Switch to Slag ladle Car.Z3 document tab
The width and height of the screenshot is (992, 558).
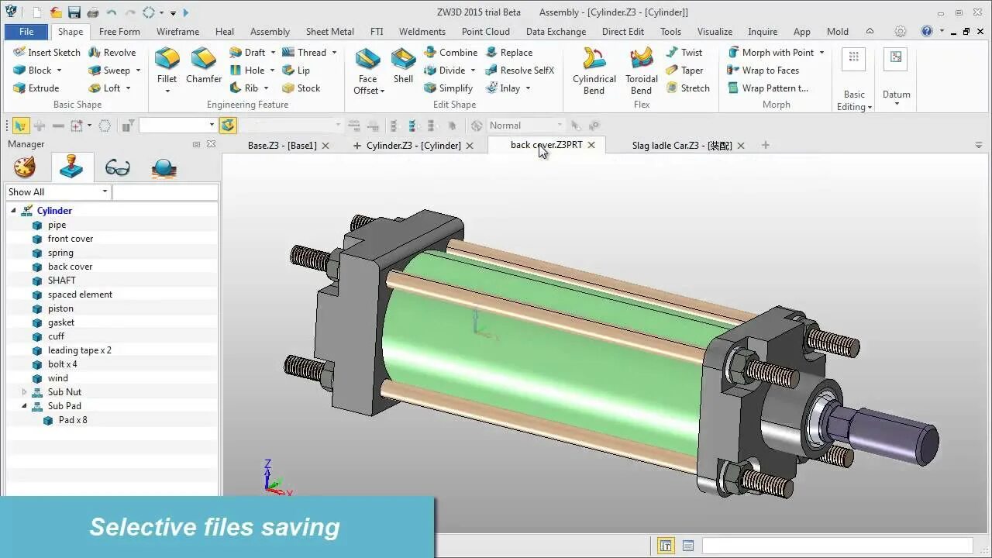point(682,146)
